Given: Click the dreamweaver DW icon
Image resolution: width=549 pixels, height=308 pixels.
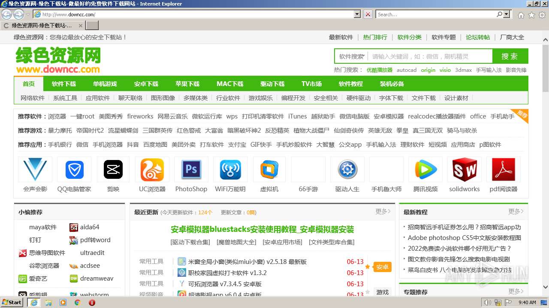Looking at the screenshot, I should [x=74, y=279].
